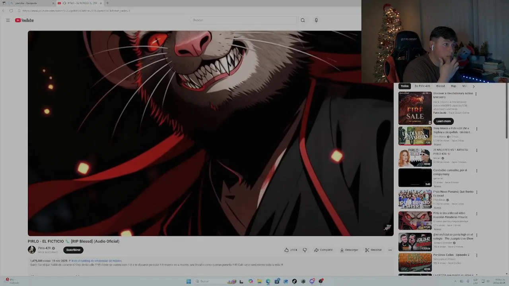Open options for 20 MUJERES video
Viewport: 509px width, 286px height.
(x=476, y=151)
